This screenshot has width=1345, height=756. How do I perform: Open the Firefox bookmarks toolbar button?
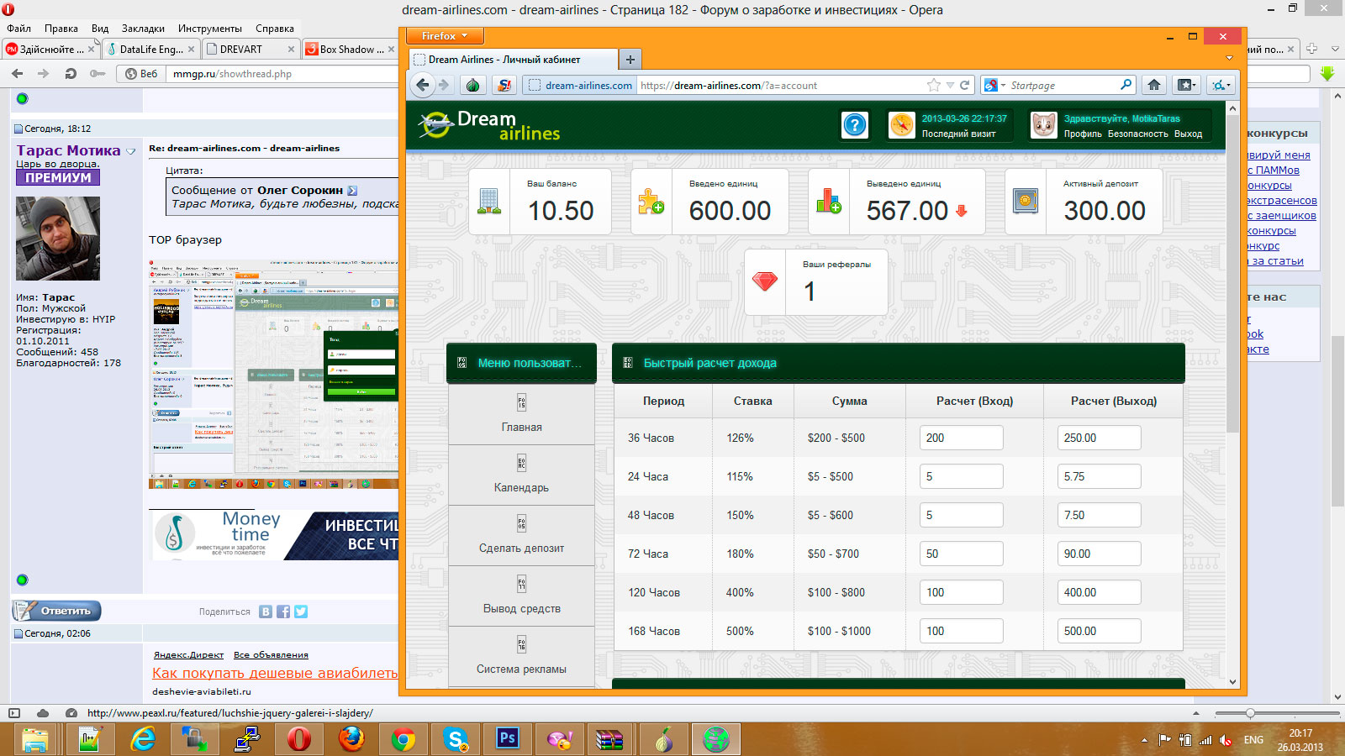click(1185, 85)
